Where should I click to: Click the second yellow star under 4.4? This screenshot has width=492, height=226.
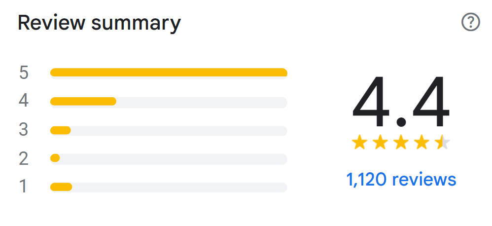coord(380,143)
